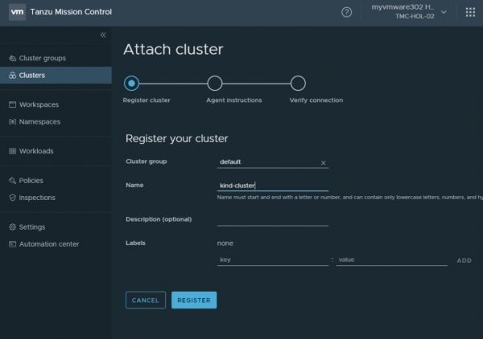Image resolution: width=483 pixels, height=339 pixels.
Task: Click the VMware logo icon
Action: tap(14, 12)
